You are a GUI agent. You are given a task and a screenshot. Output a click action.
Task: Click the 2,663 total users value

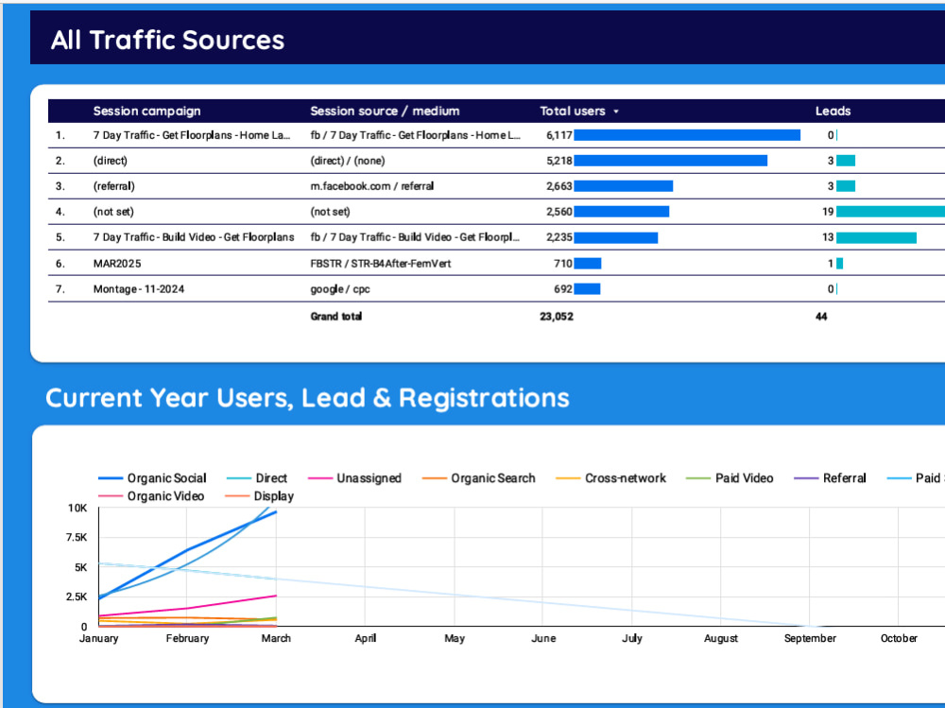(559, 186)
